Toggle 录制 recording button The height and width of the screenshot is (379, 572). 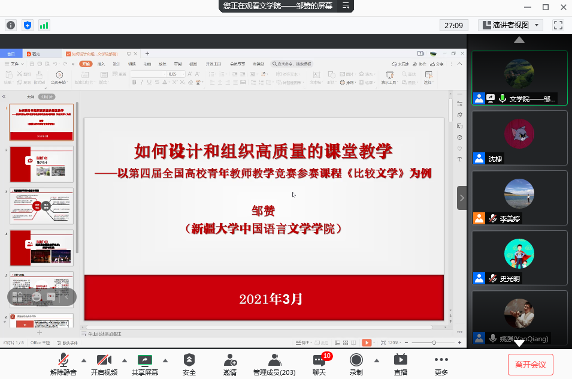(356, 363)
